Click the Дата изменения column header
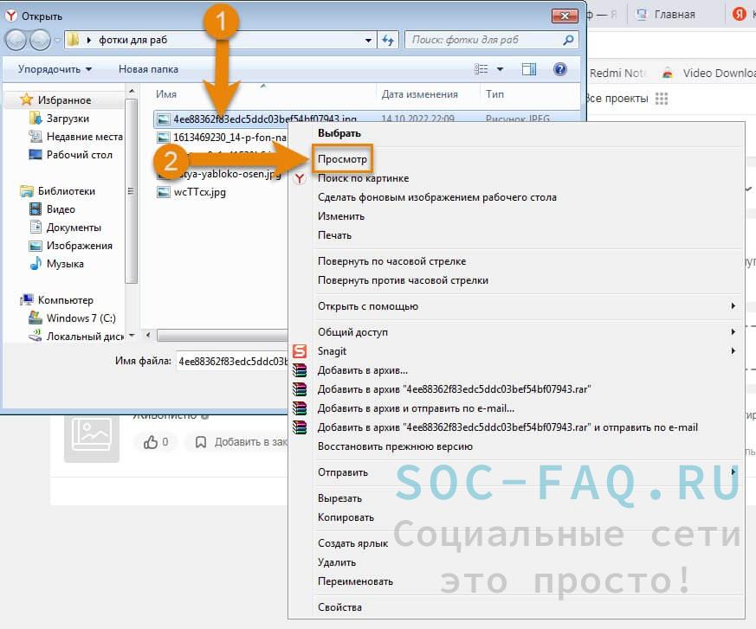Image resolution: width=756 pixels, height=629 pixels. coord(419,94)
